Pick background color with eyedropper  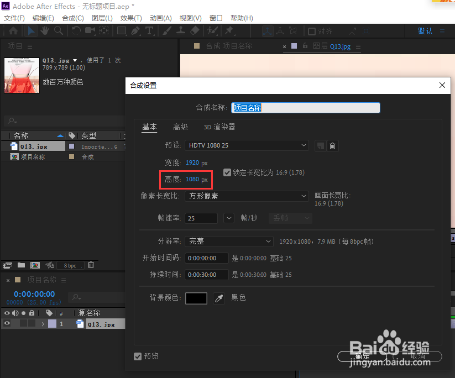point(219,298)
